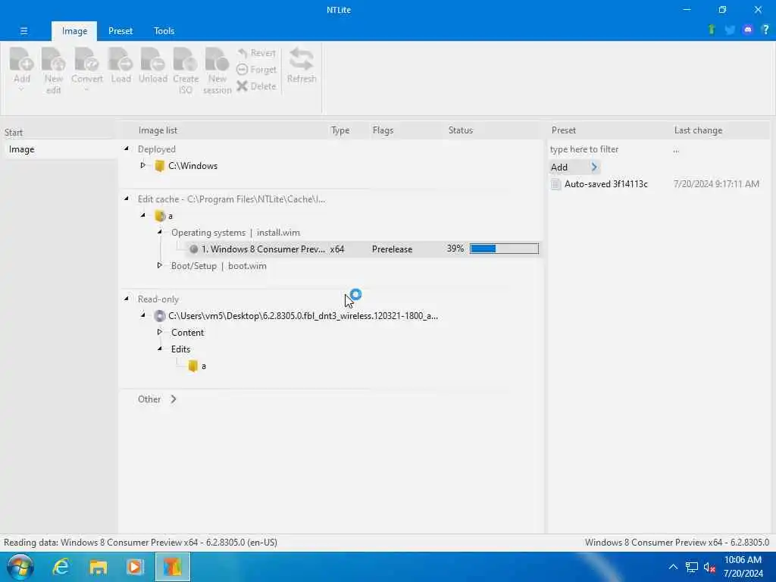Click the Prerelease flag text
776x582 pixels.
pos(392,249)
